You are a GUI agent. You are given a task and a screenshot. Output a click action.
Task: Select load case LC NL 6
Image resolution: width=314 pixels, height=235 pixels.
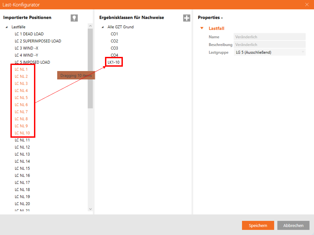(x=21, y=105)
